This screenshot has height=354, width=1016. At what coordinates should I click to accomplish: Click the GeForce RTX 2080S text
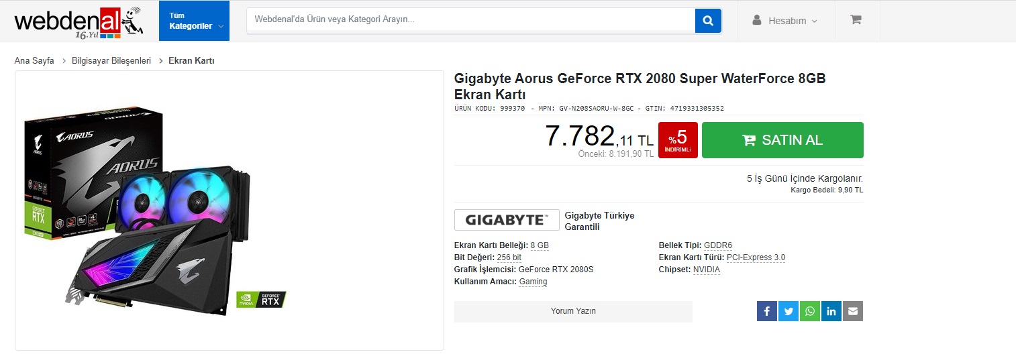click(556, 270)
